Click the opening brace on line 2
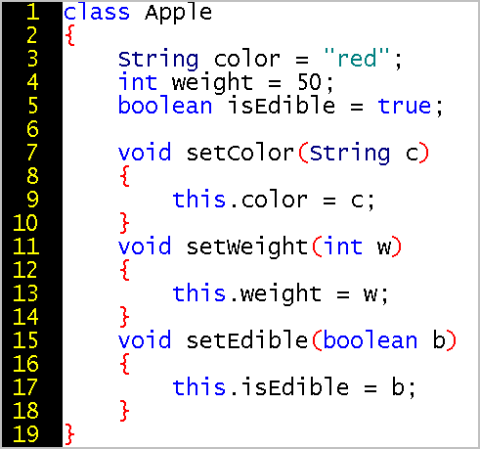 70,35
